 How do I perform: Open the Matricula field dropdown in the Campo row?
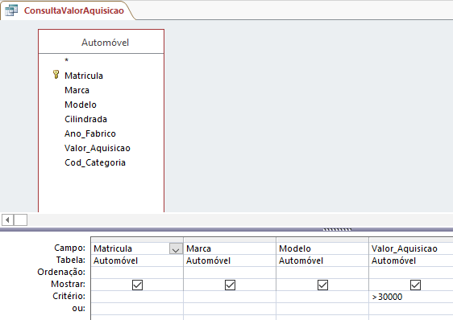tap(176, 248)
